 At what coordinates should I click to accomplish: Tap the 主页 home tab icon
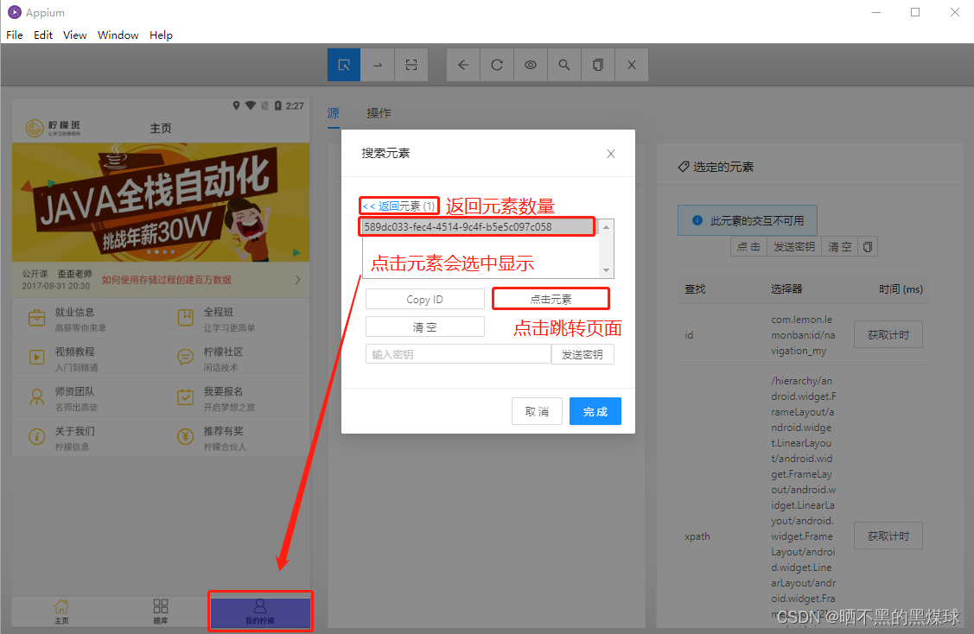pyautogui.click(x=61, y=606)
